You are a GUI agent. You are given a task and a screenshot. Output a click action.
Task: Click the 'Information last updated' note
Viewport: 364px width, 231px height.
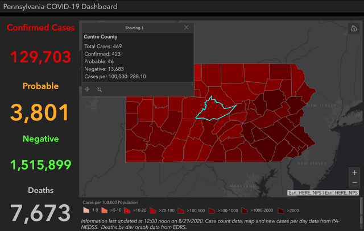pyautogui.click(x=210, y=224)
